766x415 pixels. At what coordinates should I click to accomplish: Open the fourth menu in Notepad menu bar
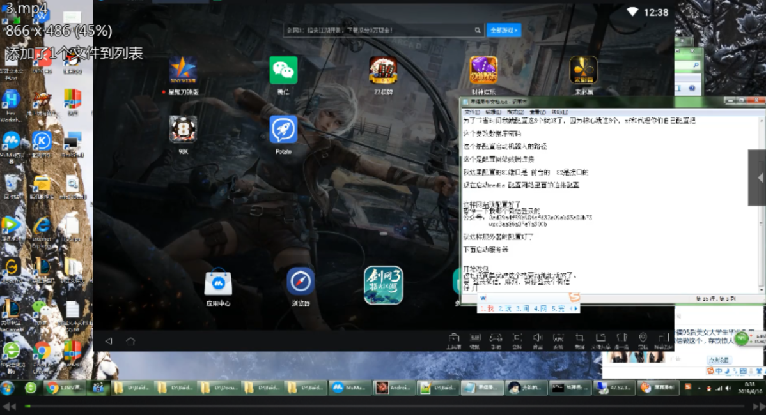point(537,112)
